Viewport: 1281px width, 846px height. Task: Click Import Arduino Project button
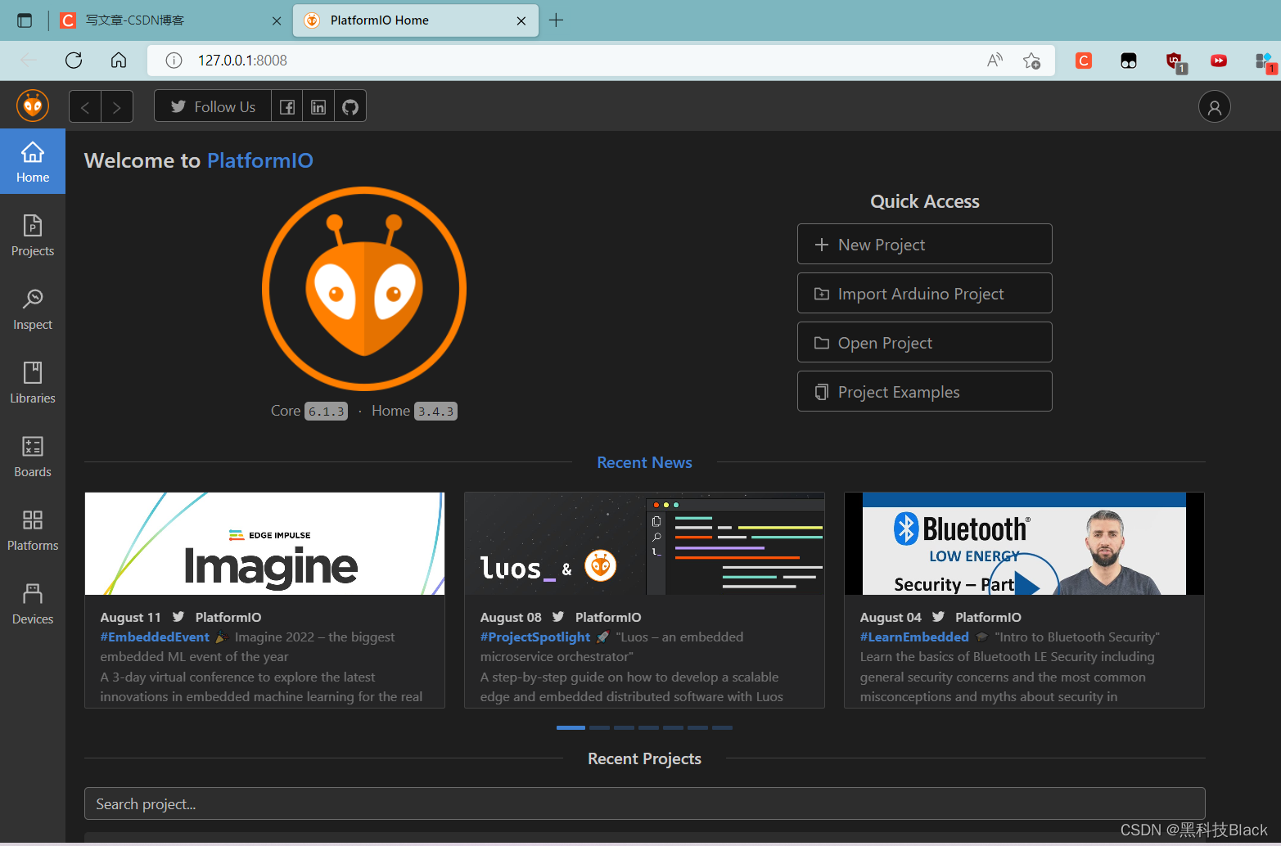tap(925, 293)
